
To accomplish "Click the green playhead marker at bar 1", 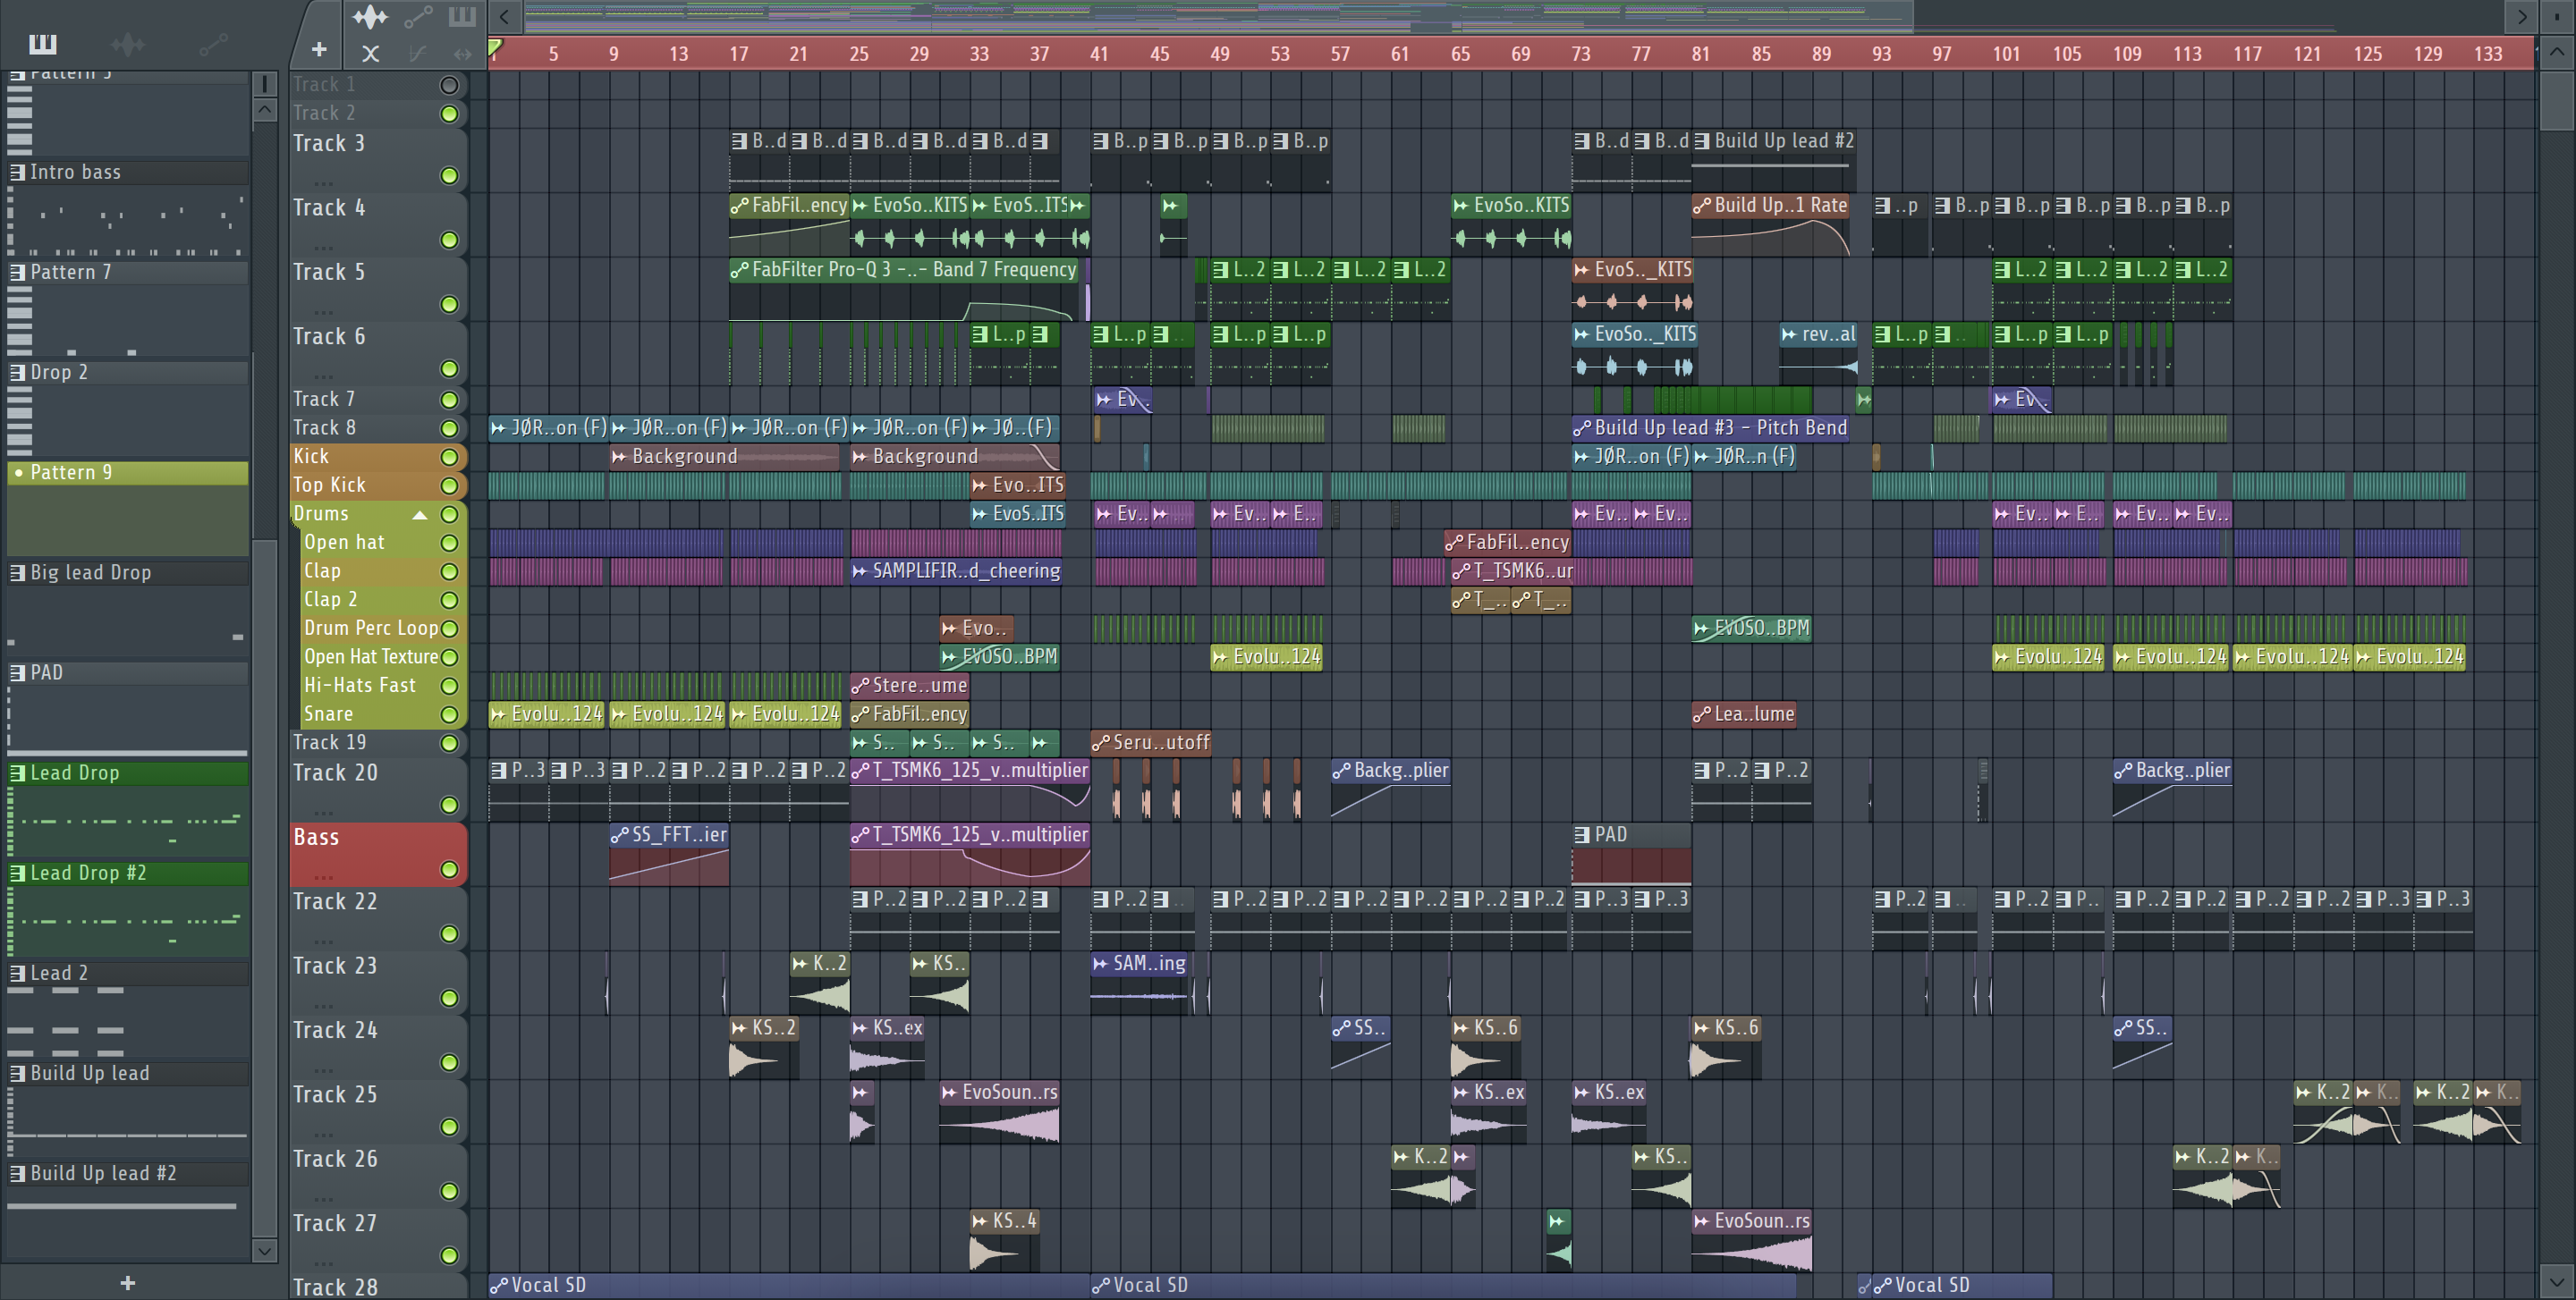I will (x=494, y=47).
